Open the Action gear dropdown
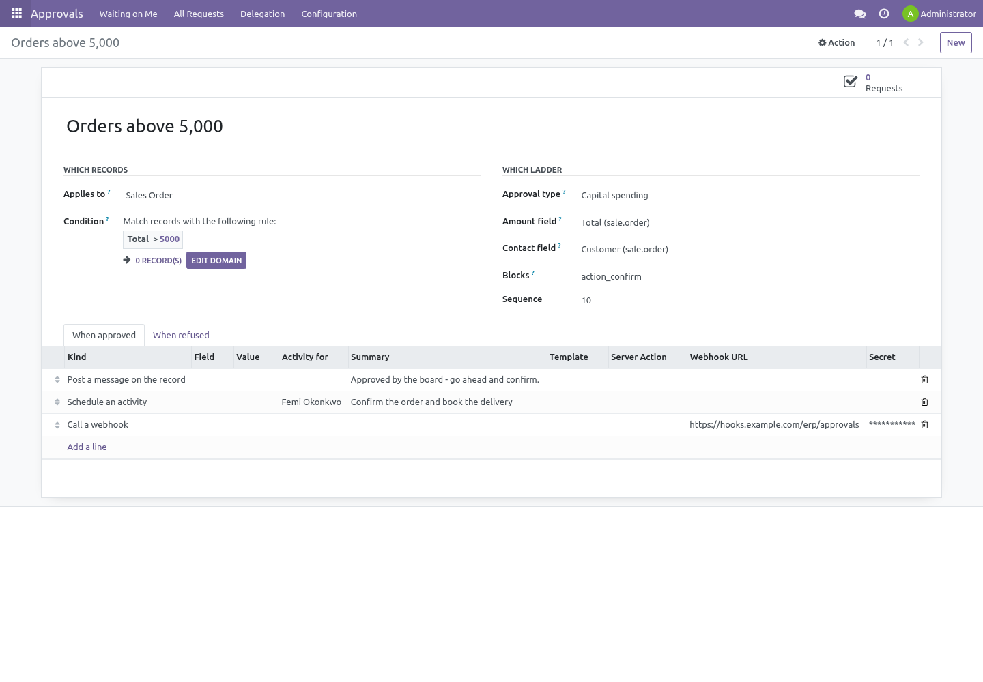 click(836, 42)
